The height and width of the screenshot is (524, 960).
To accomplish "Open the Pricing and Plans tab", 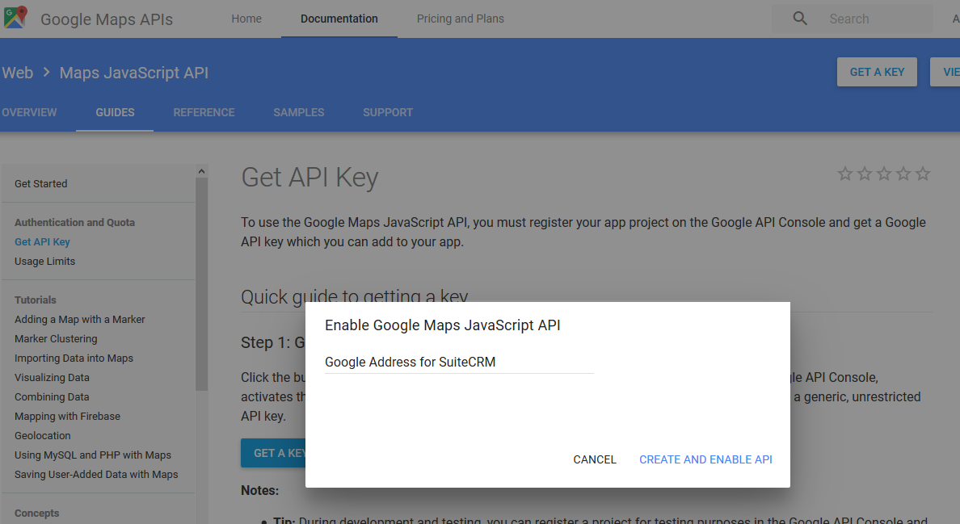I will click(461, 19).
